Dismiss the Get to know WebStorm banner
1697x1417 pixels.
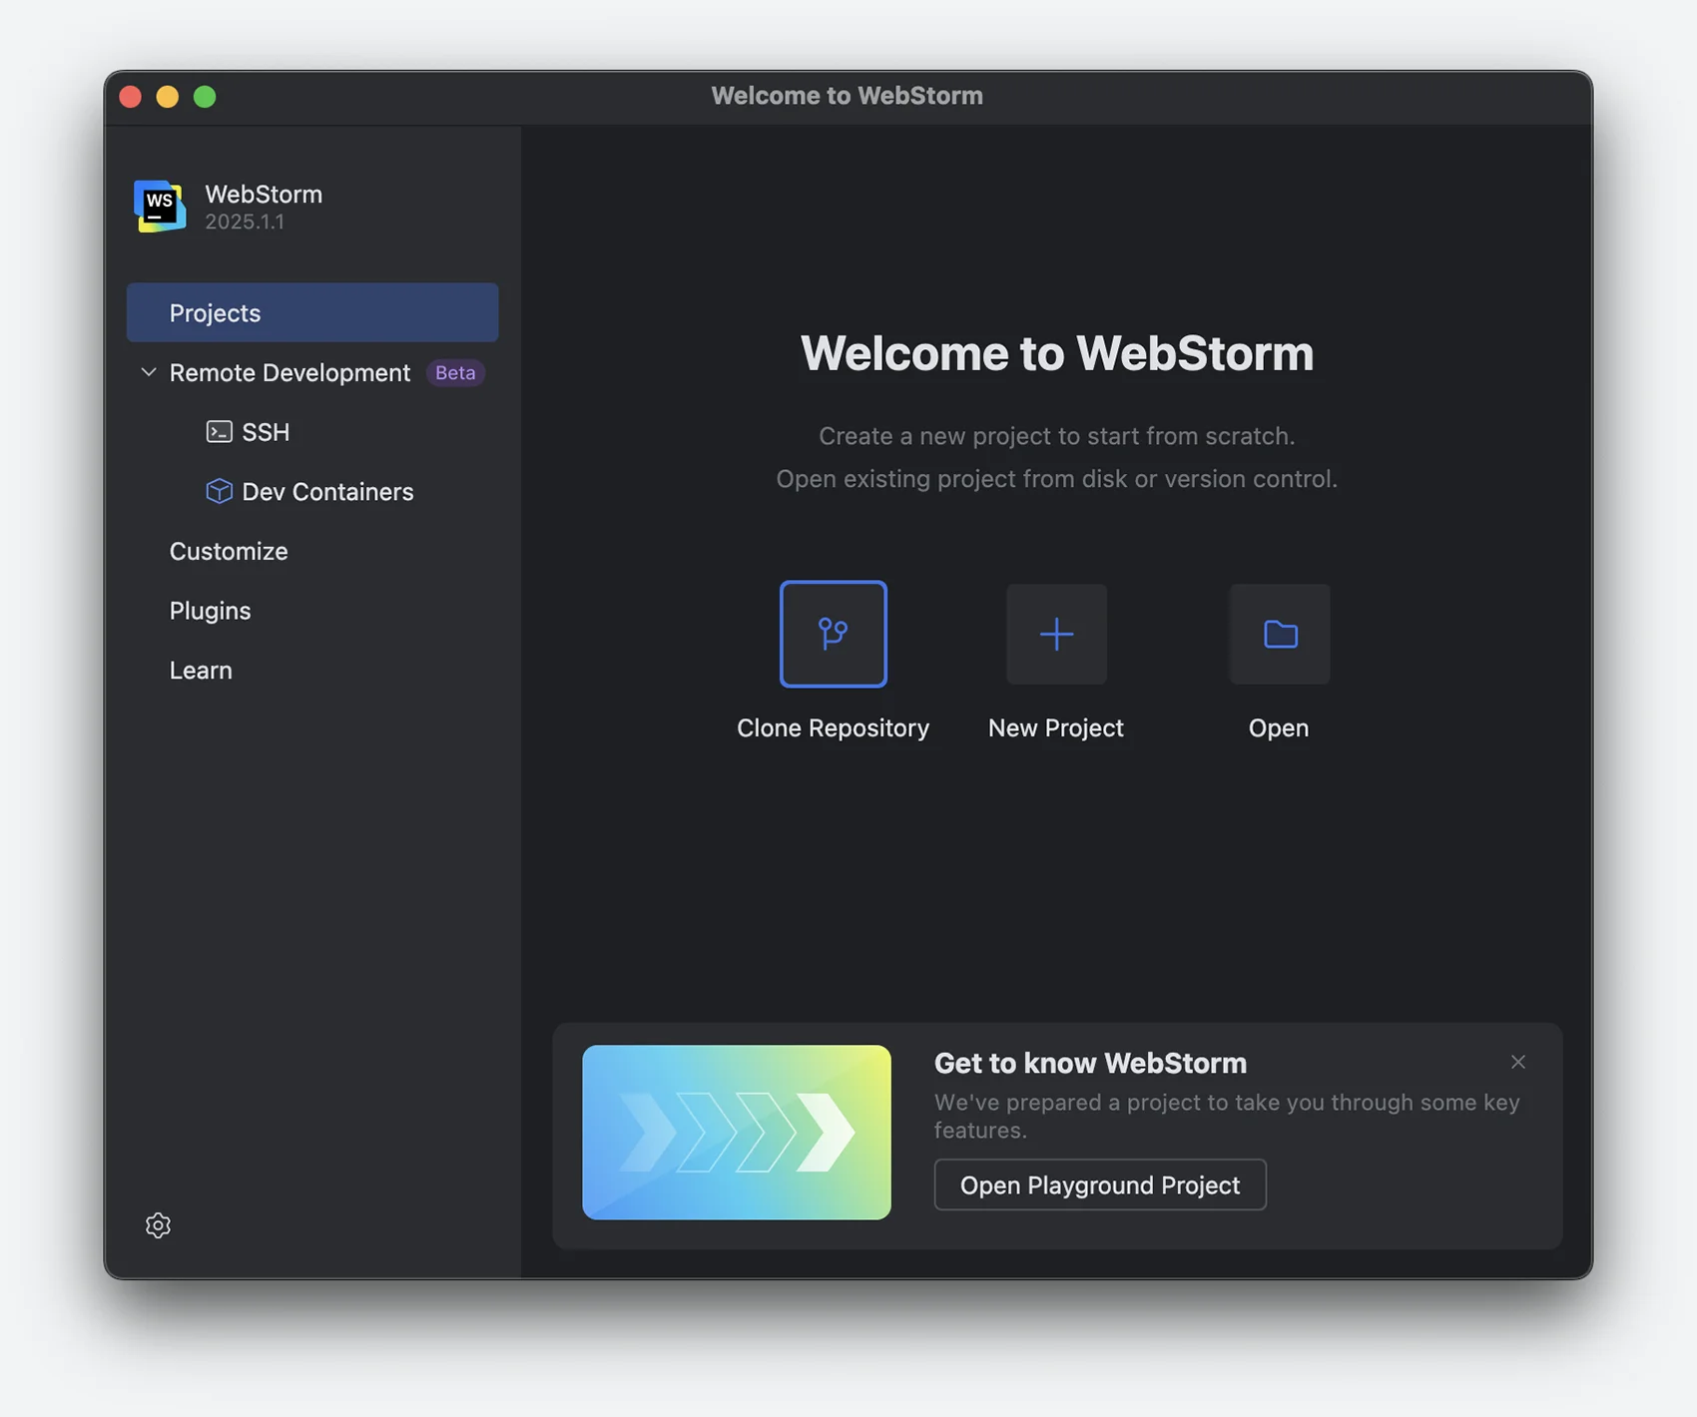[x=1518, y=1062]
